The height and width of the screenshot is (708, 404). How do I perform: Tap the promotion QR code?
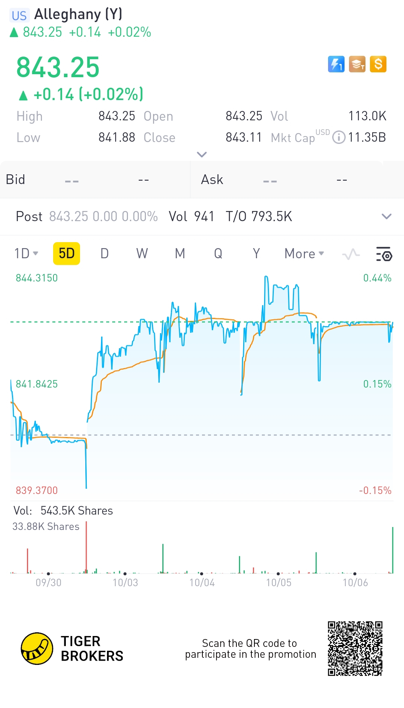[x=355, y=648]
